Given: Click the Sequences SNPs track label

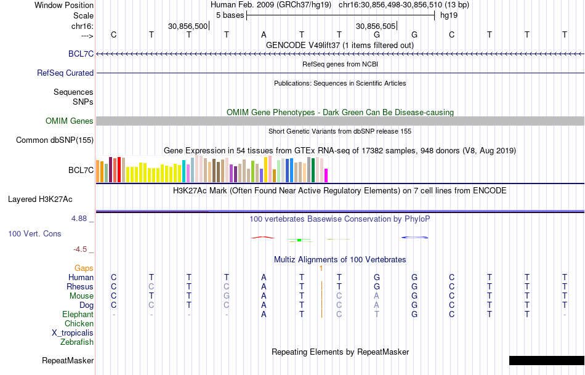Looking at the screenshot, I should tap(73, 97).
